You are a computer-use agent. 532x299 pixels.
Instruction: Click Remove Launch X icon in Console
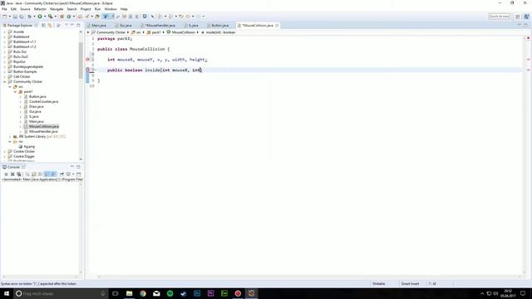(12, 174)
